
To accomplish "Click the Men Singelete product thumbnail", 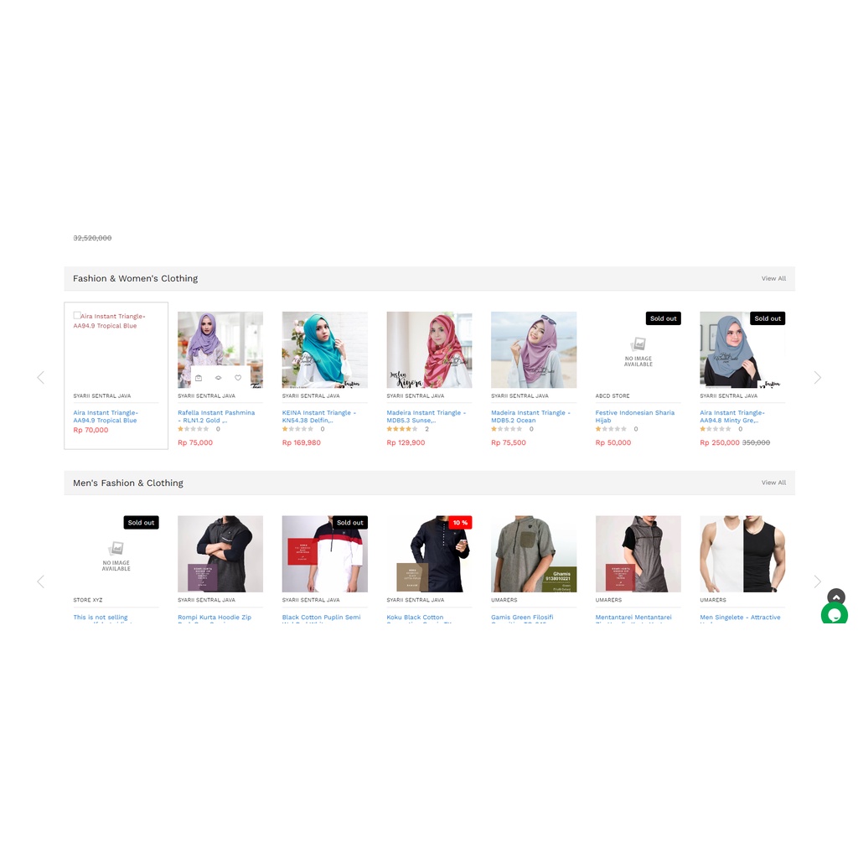I will 742,554.
